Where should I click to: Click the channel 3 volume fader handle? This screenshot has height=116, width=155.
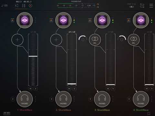click(110, 85)
